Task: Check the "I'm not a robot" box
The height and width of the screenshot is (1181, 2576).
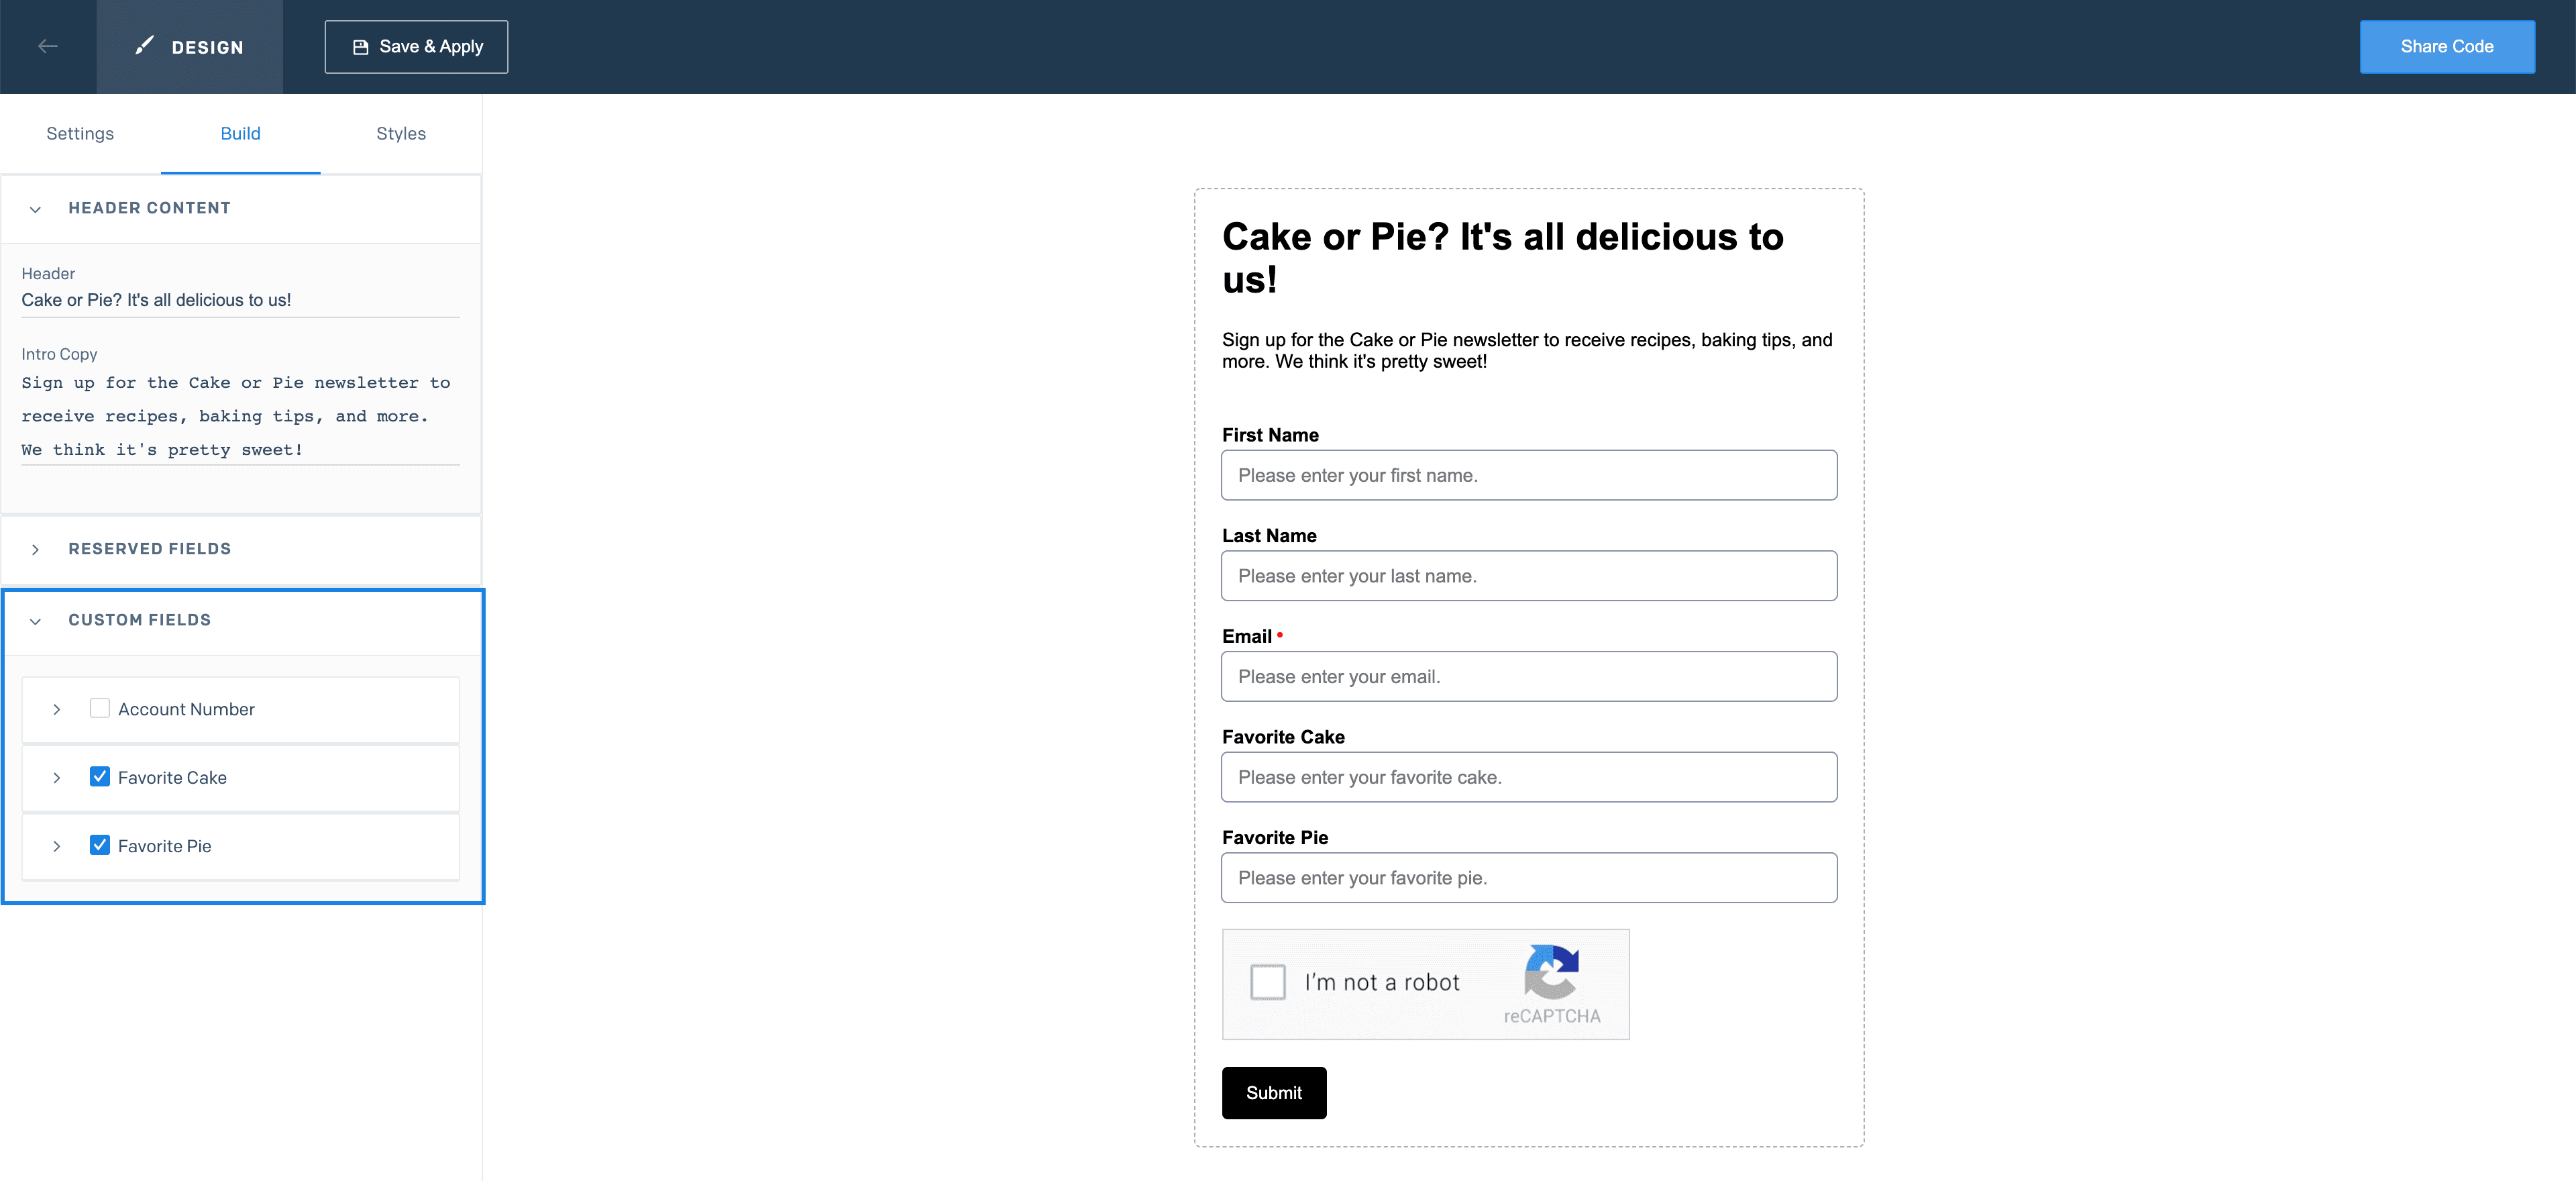Action: click(x=1268, y=982)
